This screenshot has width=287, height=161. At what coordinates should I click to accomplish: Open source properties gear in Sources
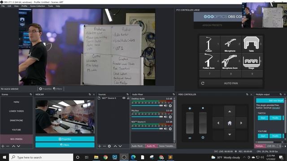pos(109,146)
